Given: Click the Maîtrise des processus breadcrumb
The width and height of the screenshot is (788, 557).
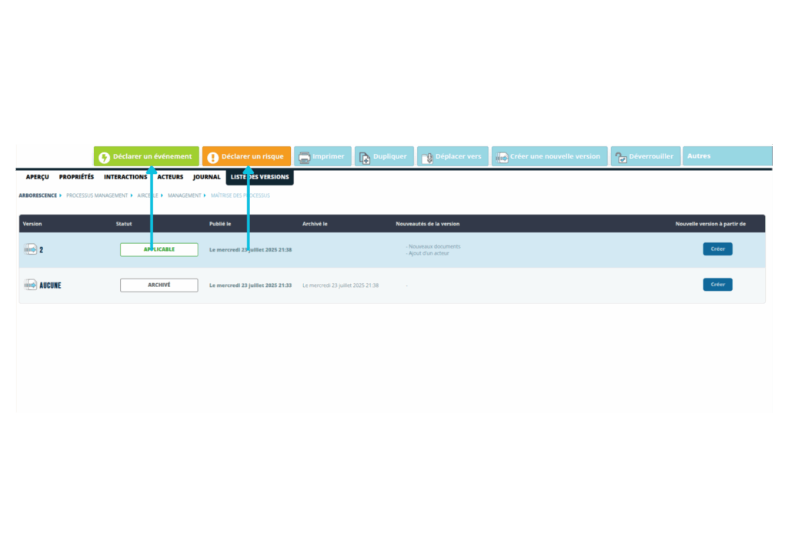Looking at the screenshot, I should tap(240, 196).
